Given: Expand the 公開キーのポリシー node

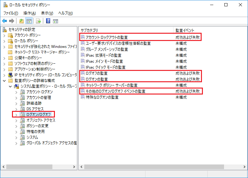Looking at the screenshot, I should 4,58.
